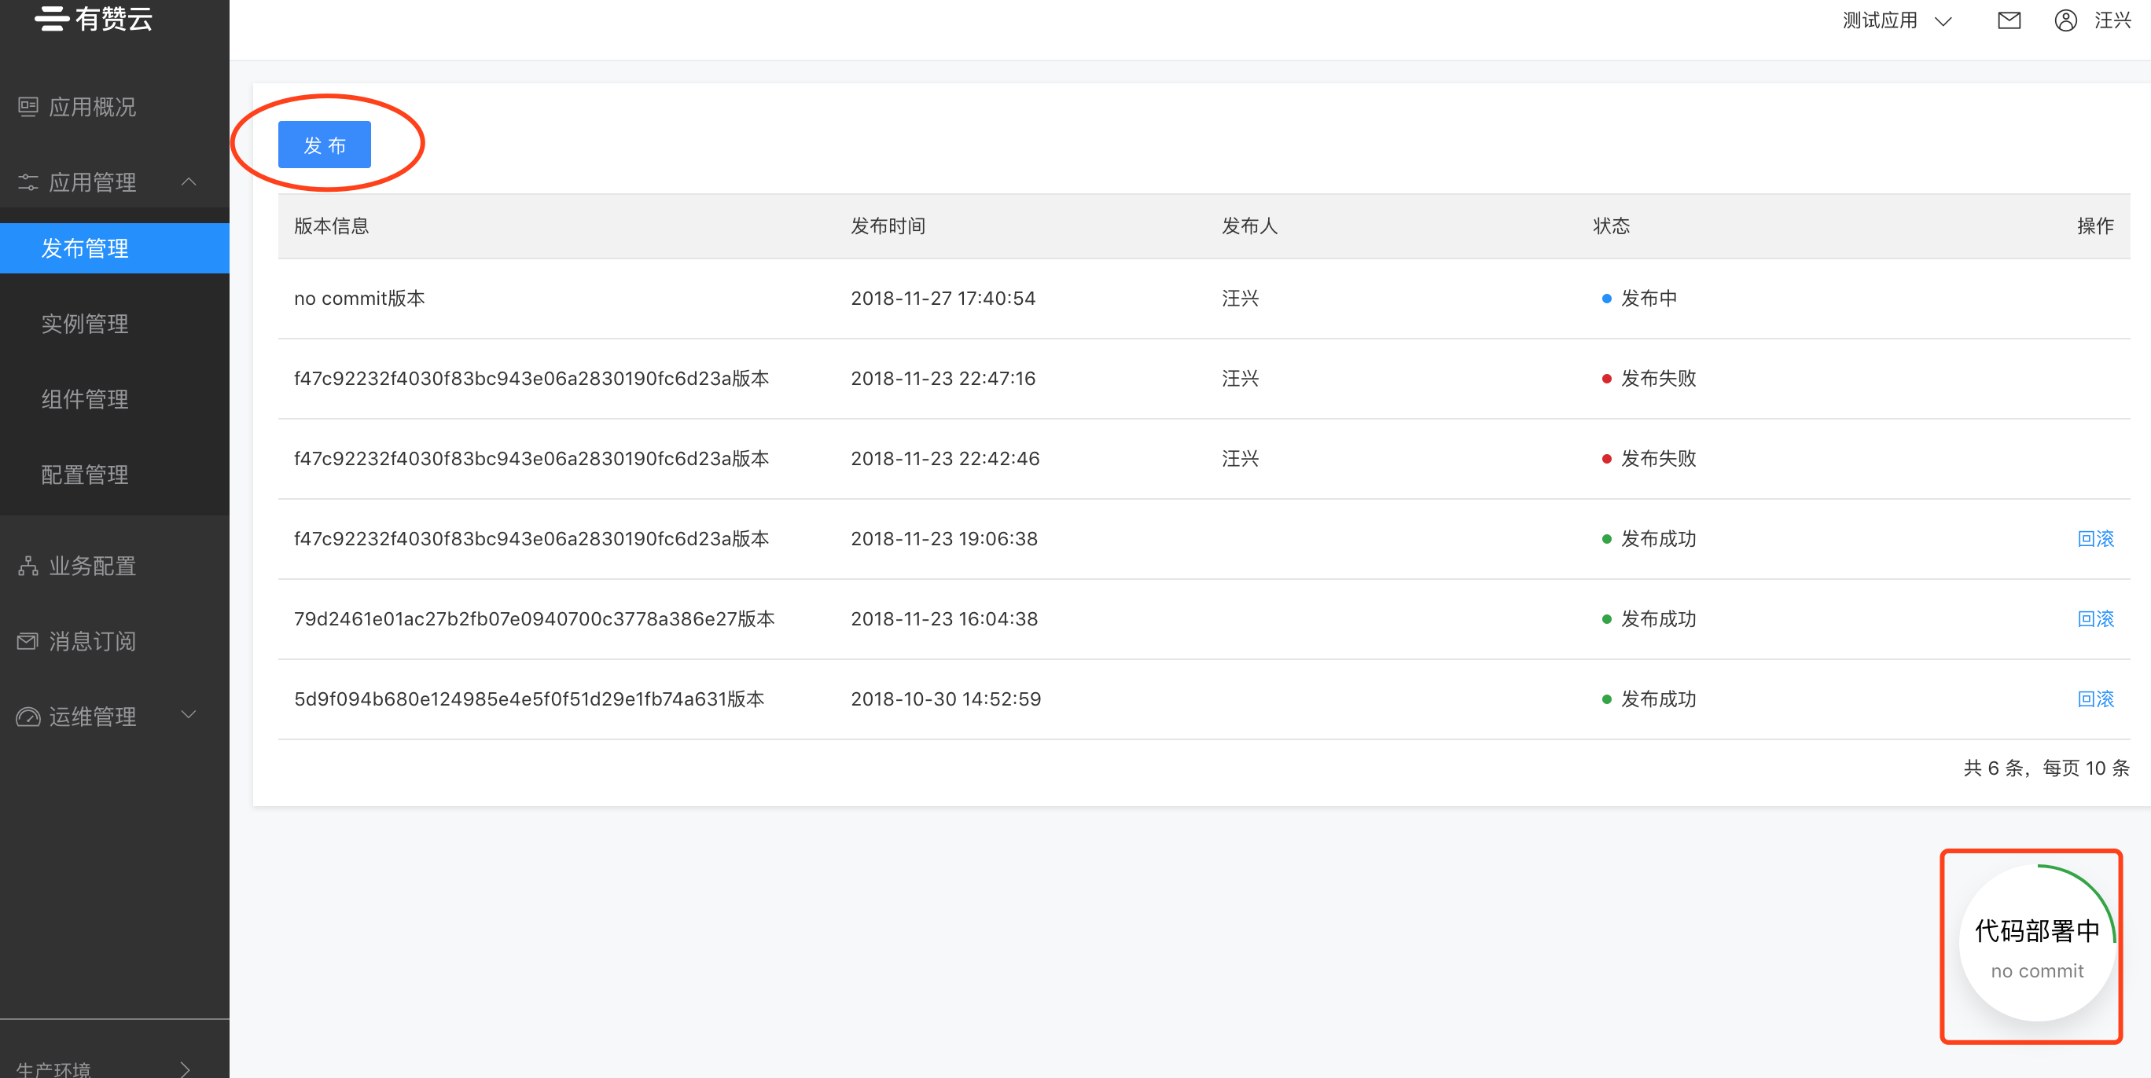This screenshot has width=2151, height=1078.
Task: Click the 应用概况 sidebar icon
Action: point(28,107)
